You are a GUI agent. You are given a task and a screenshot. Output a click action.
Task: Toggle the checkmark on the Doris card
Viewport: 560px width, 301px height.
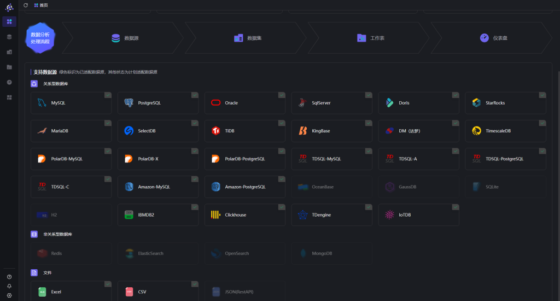coord(456,95)
